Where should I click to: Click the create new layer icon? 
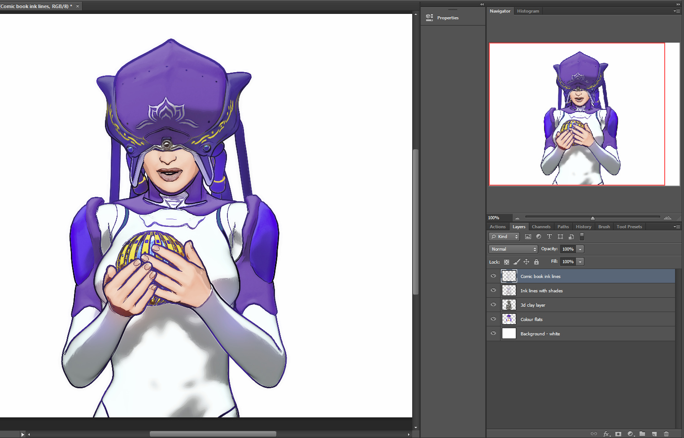click(x=654, y=434)
